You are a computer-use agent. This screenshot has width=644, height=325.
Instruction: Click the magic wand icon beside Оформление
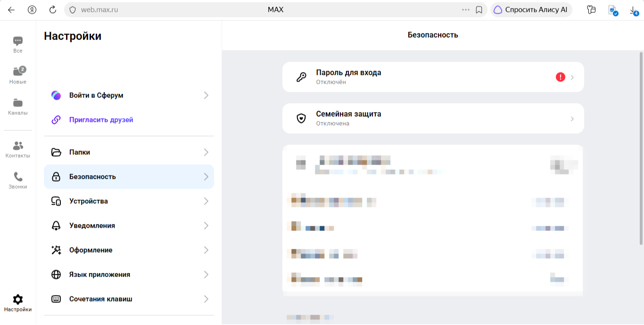tap(56, 250)
